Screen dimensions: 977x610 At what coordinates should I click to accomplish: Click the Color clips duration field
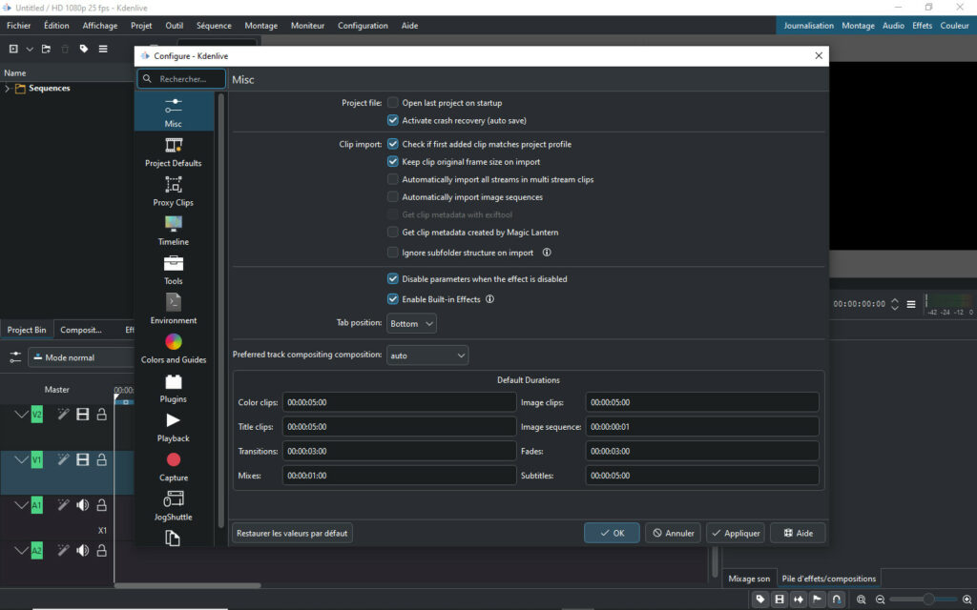click(400, 402)
